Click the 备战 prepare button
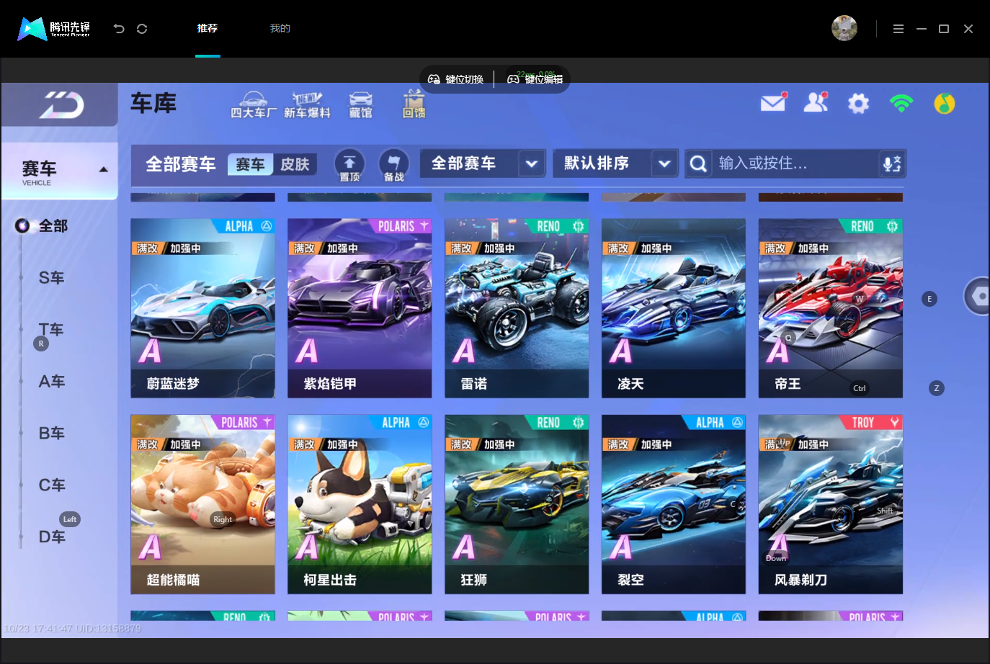990x664 pixels. [393, 165]
